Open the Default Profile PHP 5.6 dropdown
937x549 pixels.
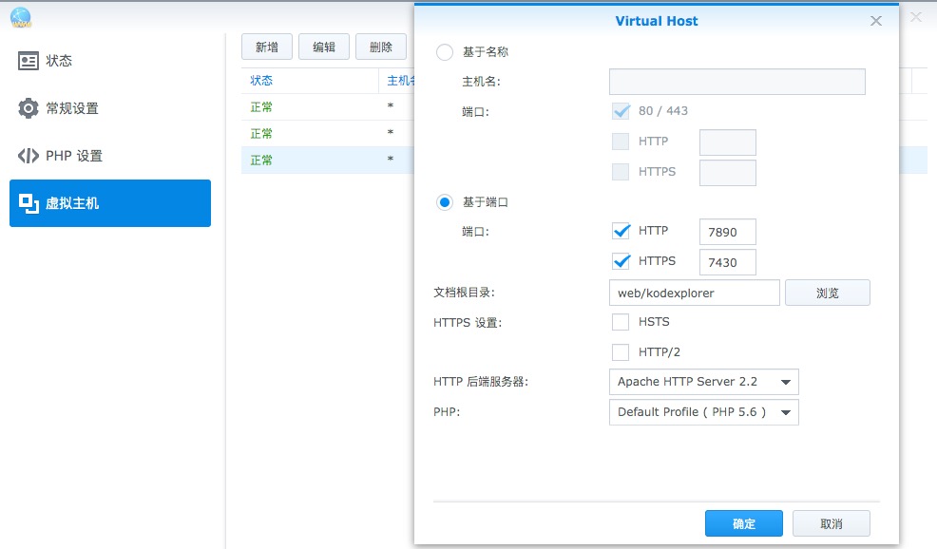(704, 412)
